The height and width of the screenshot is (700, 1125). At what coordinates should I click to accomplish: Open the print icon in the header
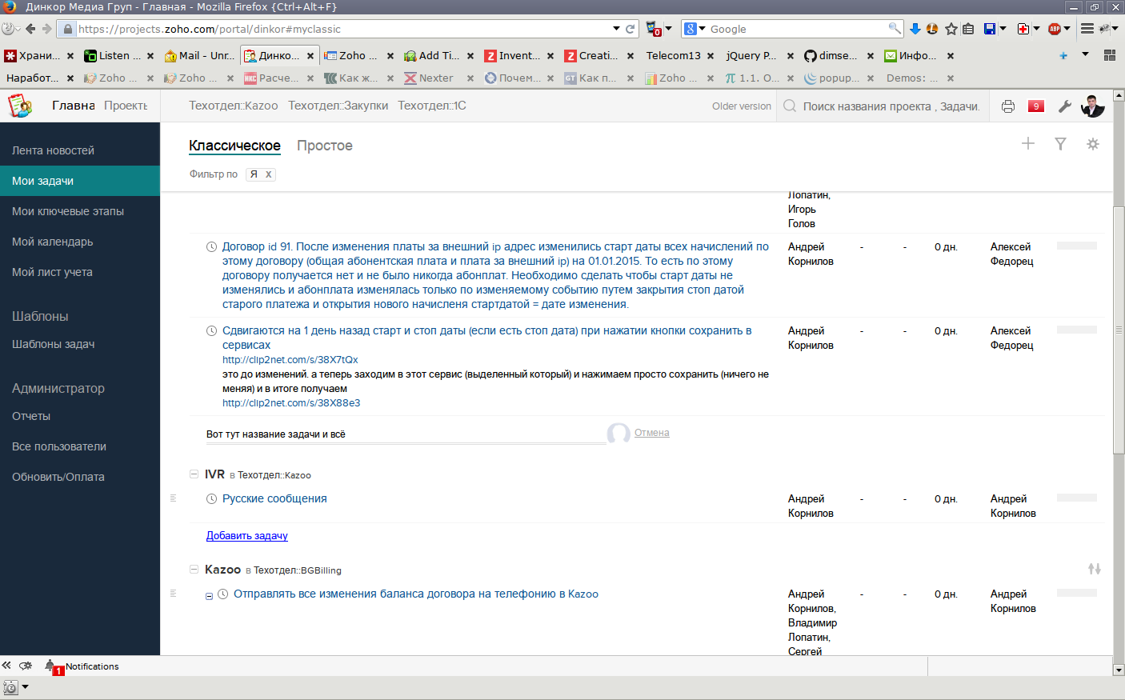(1008, 106)
